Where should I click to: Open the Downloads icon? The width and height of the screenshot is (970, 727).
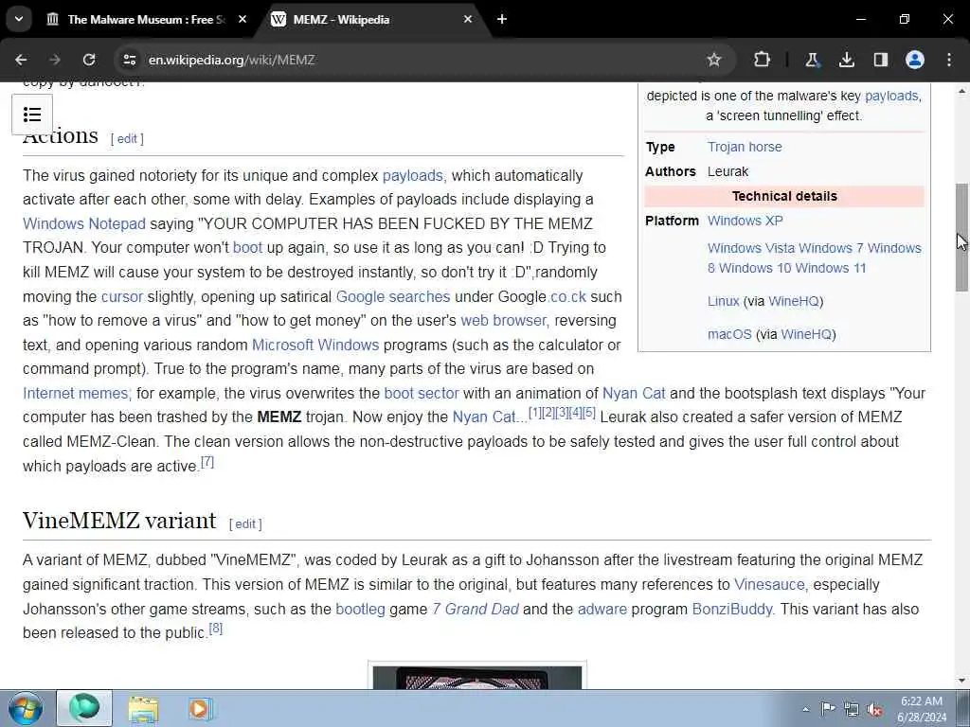(846, 60)
